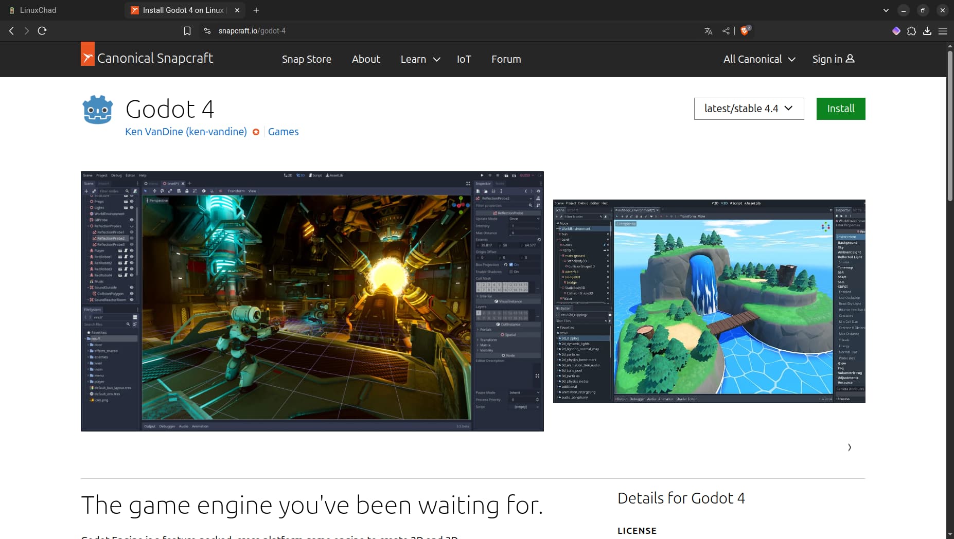Reload the current page

tap(42, 31)
